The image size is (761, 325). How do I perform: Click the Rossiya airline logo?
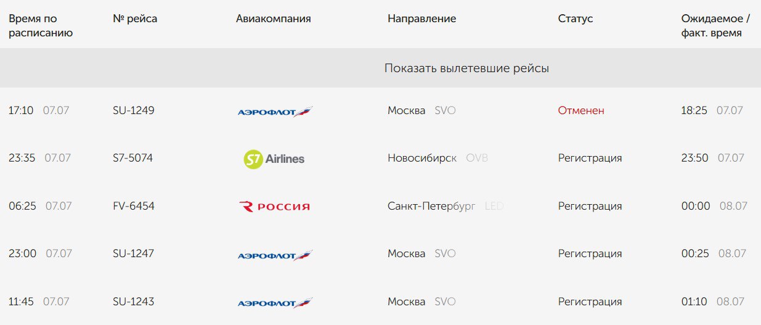tap(274, 207)
